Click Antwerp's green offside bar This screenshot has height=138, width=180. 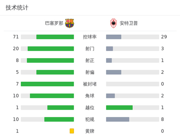point(119,108)
